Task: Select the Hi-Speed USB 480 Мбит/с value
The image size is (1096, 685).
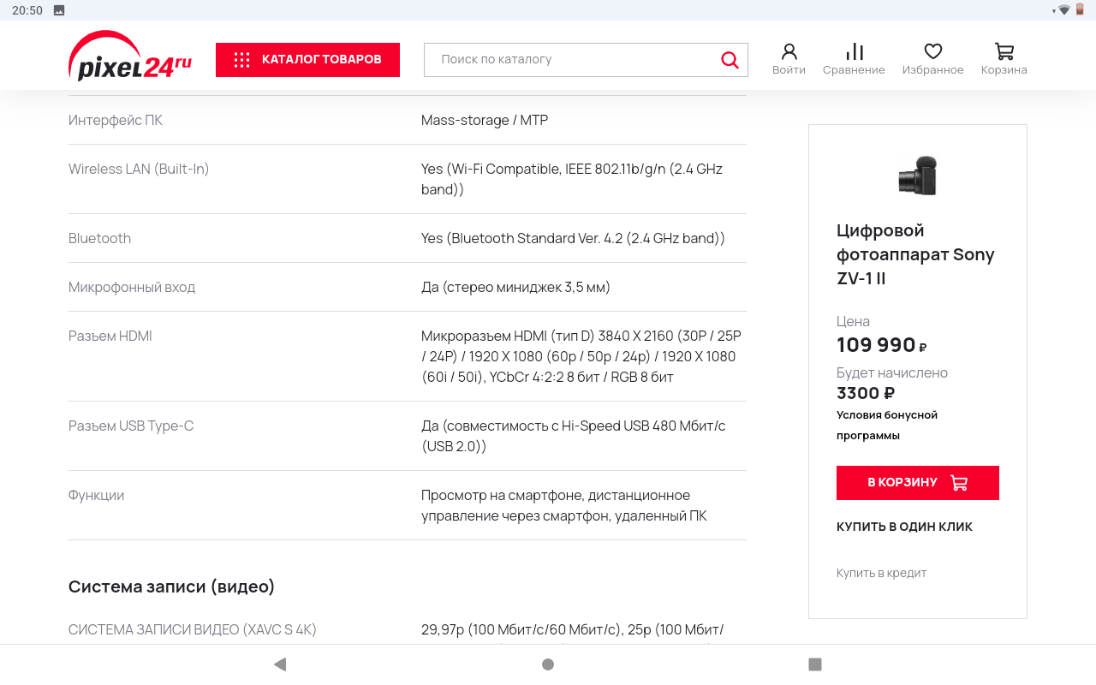Action: [x=574, y=436]
